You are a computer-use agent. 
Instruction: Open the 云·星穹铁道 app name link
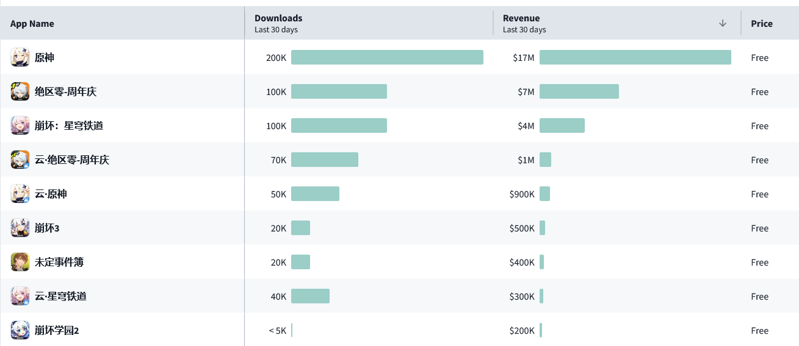tap(60, 296)
